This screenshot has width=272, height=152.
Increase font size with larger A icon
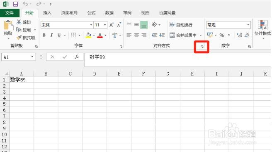point(112,25)
